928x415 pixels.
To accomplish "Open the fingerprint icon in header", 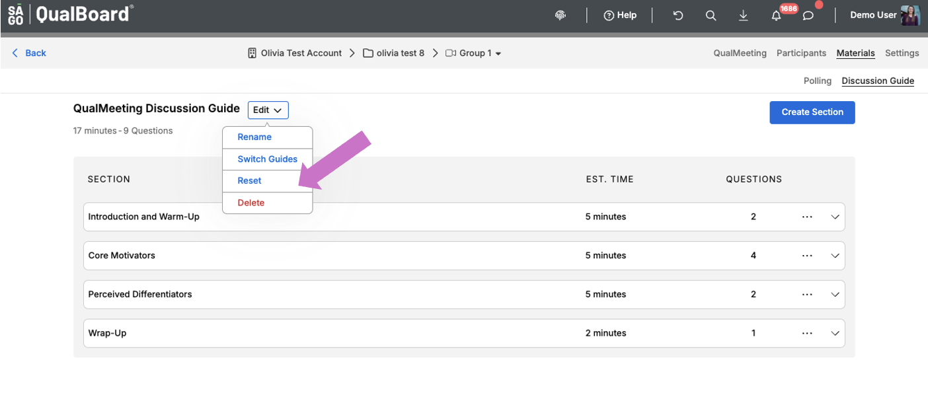I will tap(561, 15).
